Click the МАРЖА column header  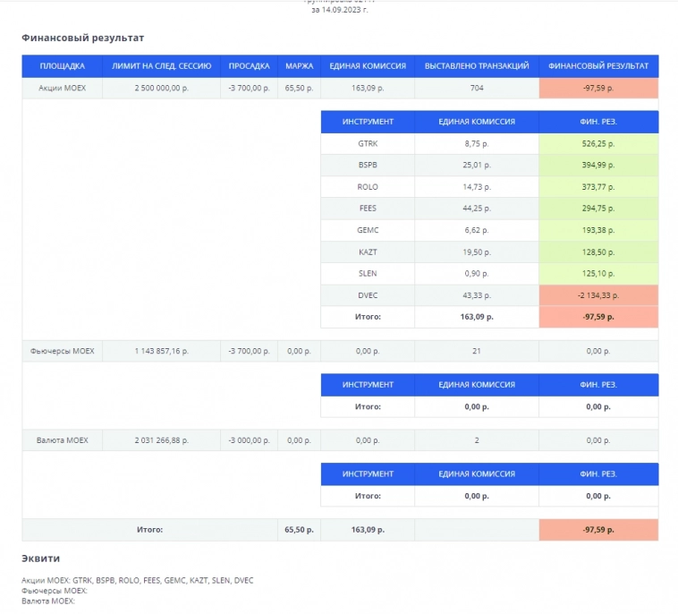[299, 66]
